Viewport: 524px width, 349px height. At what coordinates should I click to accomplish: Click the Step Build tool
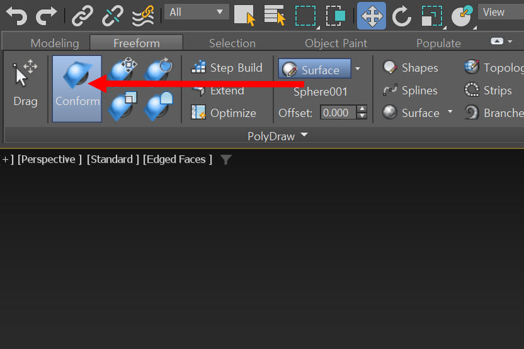(x=227, y=68)
